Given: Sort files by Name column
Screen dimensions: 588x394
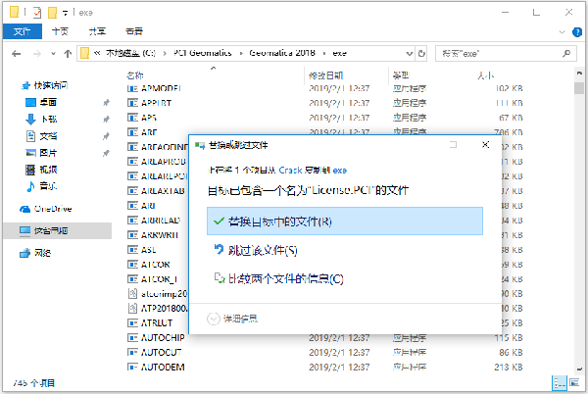Looking at the screenshot, I should coord(135,75).
